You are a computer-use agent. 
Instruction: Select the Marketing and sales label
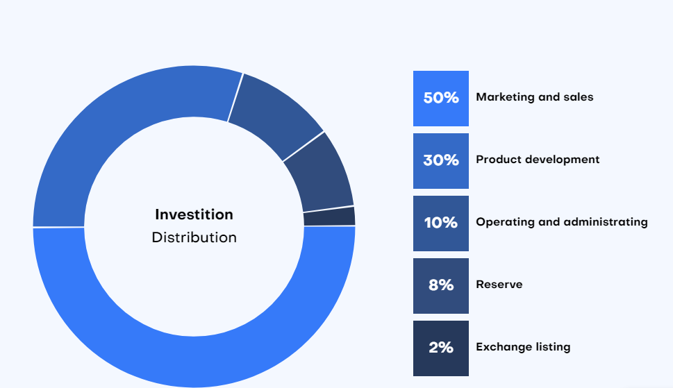(534, 97)
